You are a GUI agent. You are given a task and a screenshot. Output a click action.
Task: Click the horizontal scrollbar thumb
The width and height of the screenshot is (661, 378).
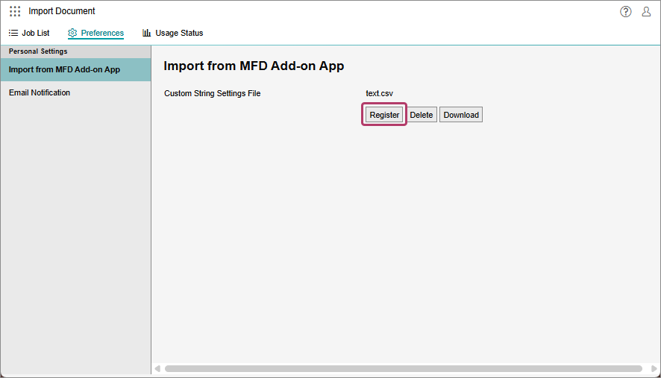point(403,368)
